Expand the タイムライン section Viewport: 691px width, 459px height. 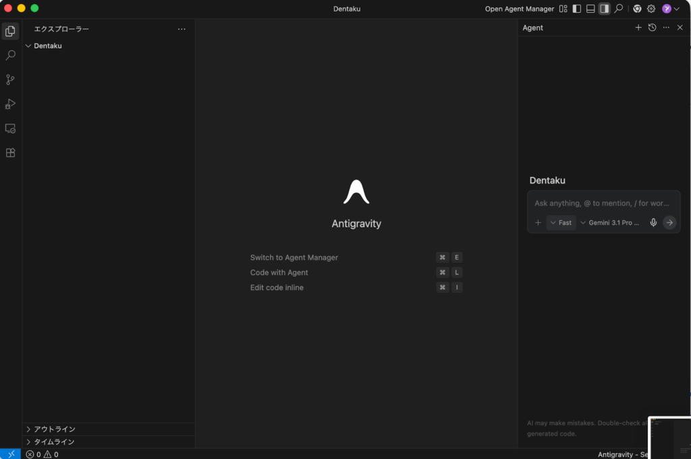point(54,442)
